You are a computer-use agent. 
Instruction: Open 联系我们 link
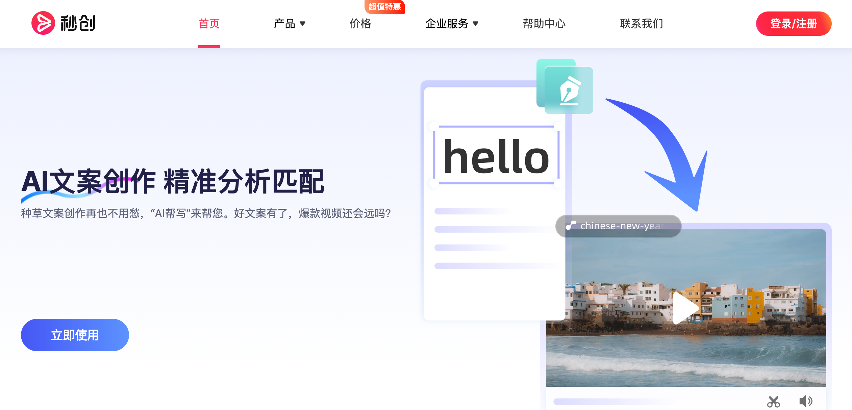click(642, 24)
